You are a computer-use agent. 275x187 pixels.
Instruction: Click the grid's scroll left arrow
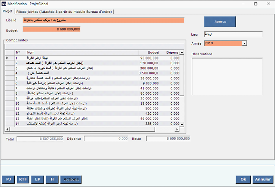(7, 129)
